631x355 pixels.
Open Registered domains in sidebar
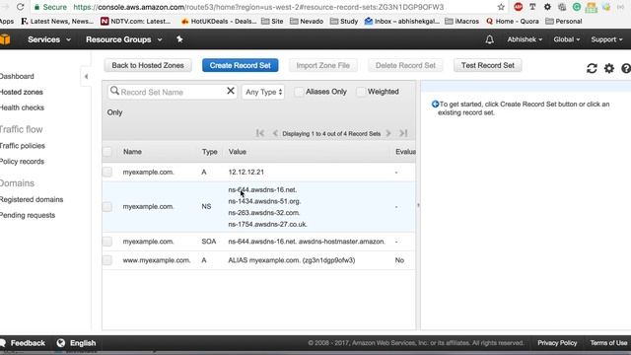32,199
